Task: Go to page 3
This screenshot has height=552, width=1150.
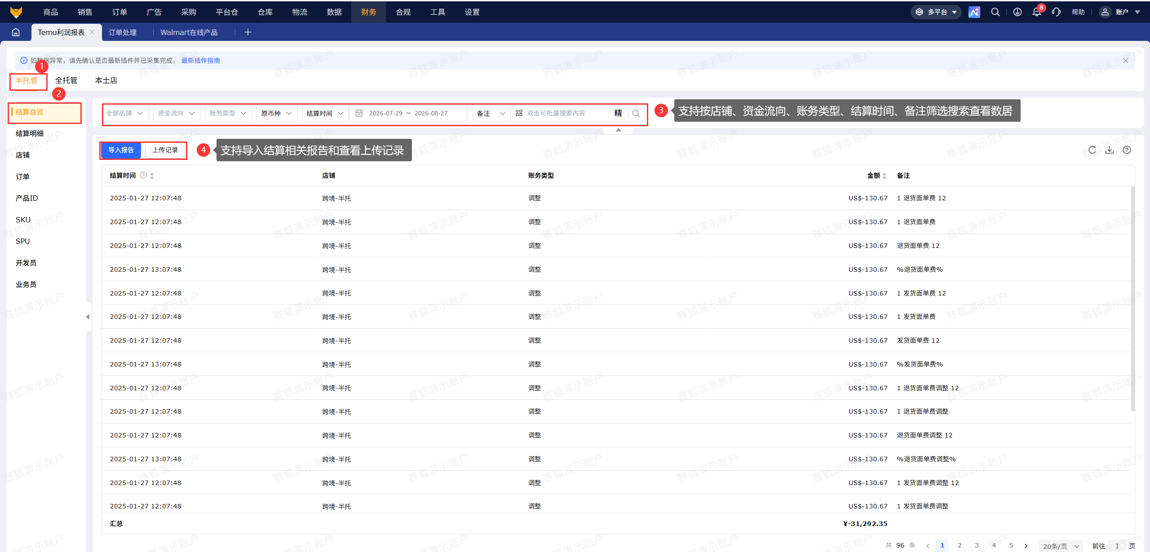Action: [x=977, y=545]
